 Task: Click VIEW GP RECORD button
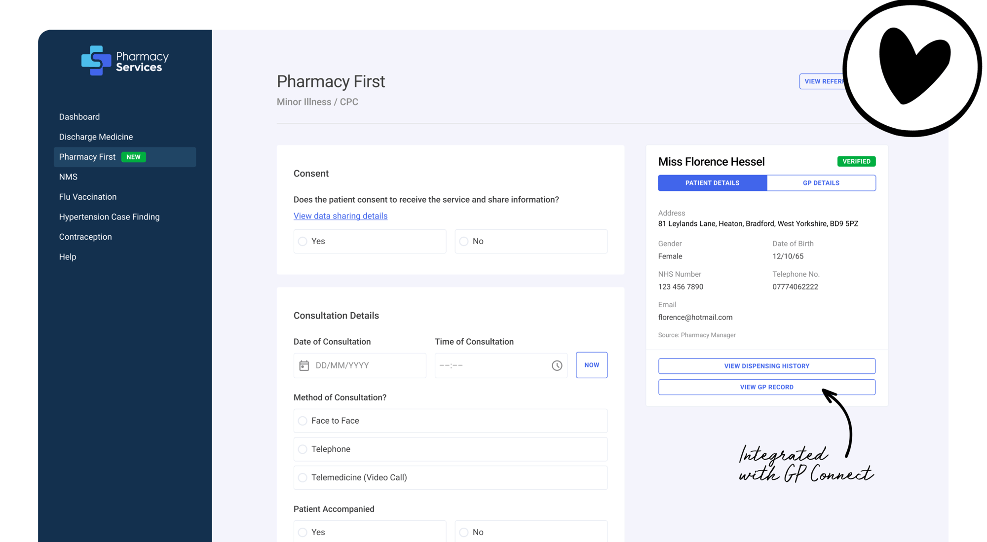(766, 387)
